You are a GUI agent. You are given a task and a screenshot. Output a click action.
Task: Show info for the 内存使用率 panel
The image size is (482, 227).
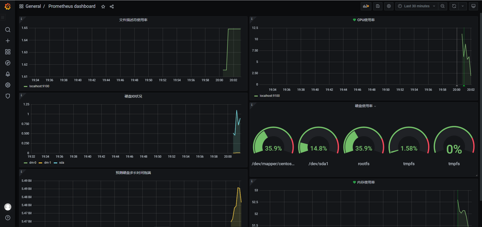point(252,181)
